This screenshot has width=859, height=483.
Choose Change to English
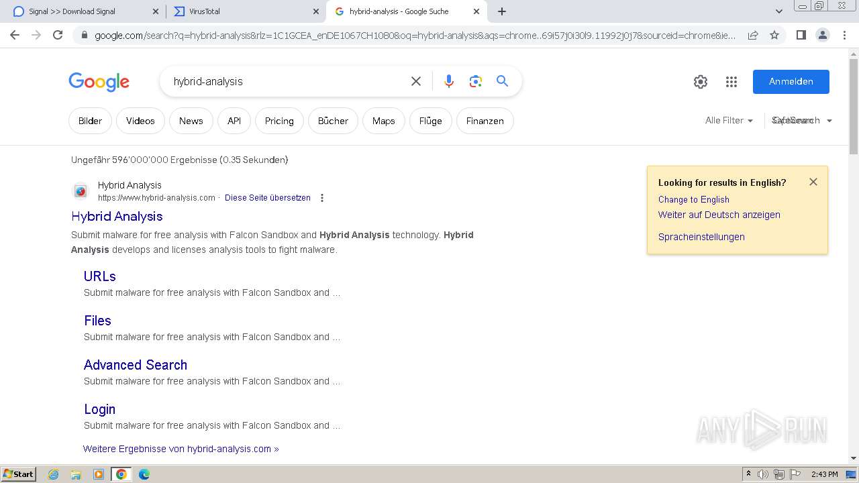(x=694, y=199)
